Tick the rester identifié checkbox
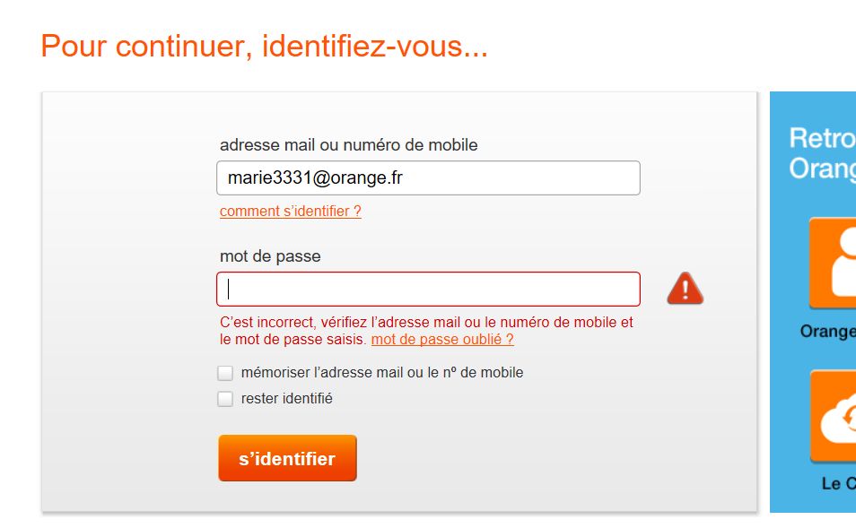The image size is (856, 528). pos(225,399)
